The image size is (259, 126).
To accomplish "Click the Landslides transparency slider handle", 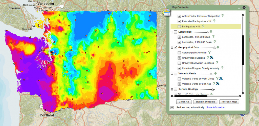I will coord(208,32).
